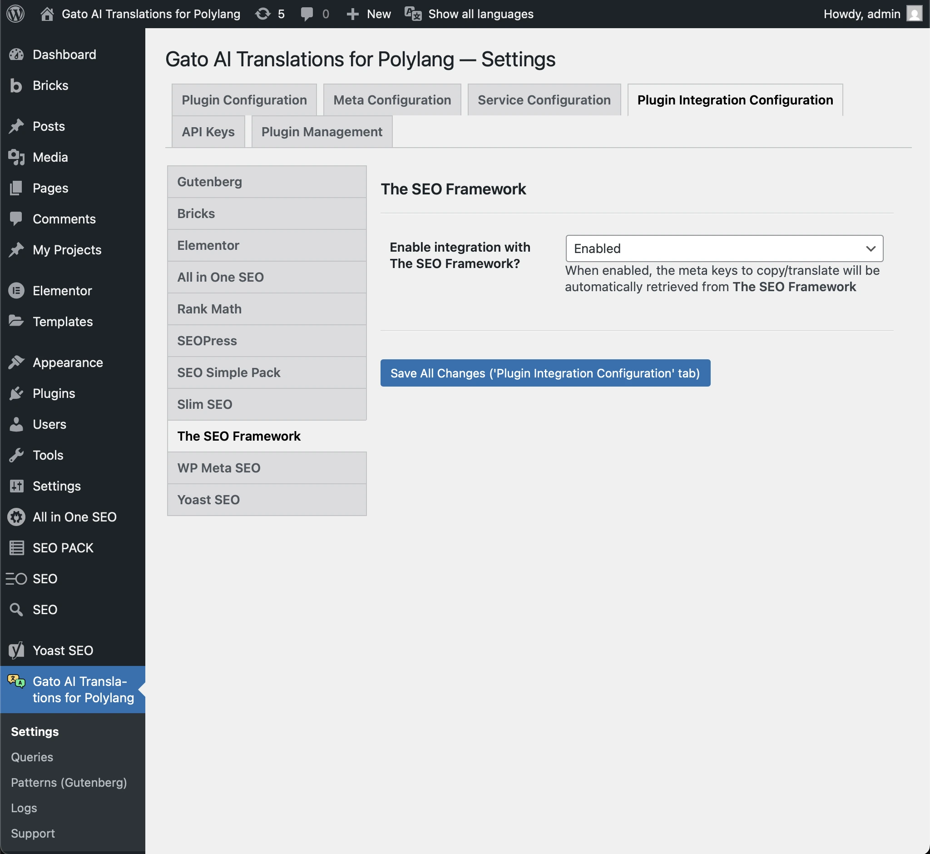Select the Logs submenu entry
The image size is (930, 854).
(x=24, y=808)
